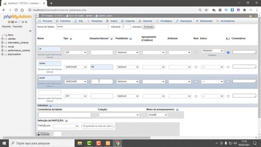Click help icon beside Definição da PARTIÇÃO
This screenshot has height=147, width=261.
[x=66, y=121]
